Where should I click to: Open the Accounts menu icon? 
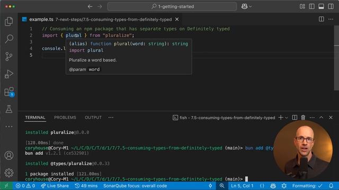[9, 155]
